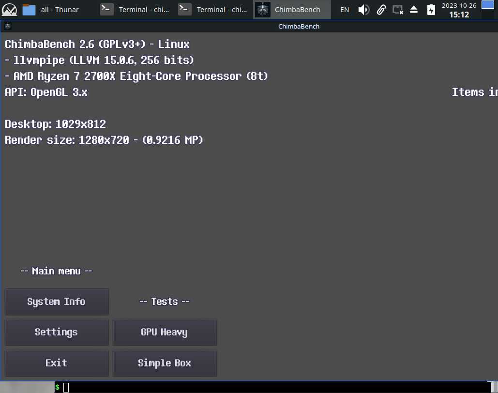Open the clipboard paperclip tray icon

click(x=381, y=10)
